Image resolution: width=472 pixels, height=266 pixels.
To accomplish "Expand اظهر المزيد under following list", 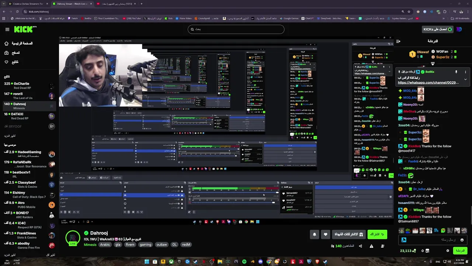I will point(10,136).
